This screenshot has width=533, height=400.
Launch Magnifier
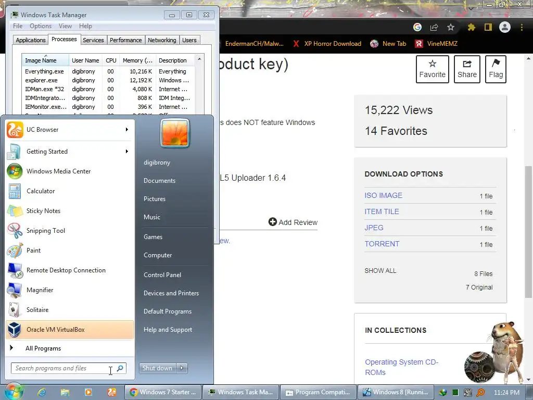(x=70, y=290)
